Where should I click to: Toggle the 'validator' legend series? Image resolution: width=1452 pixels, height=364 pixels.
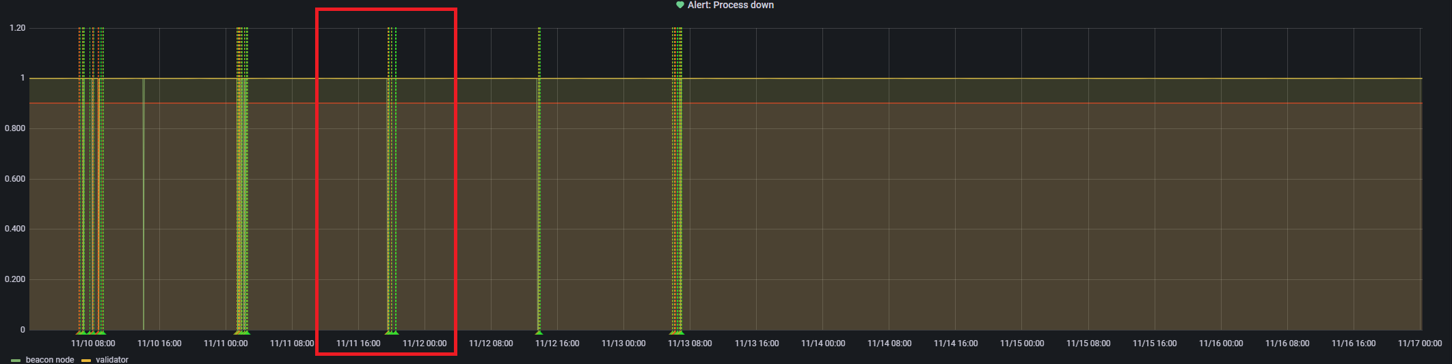(112, 359)
